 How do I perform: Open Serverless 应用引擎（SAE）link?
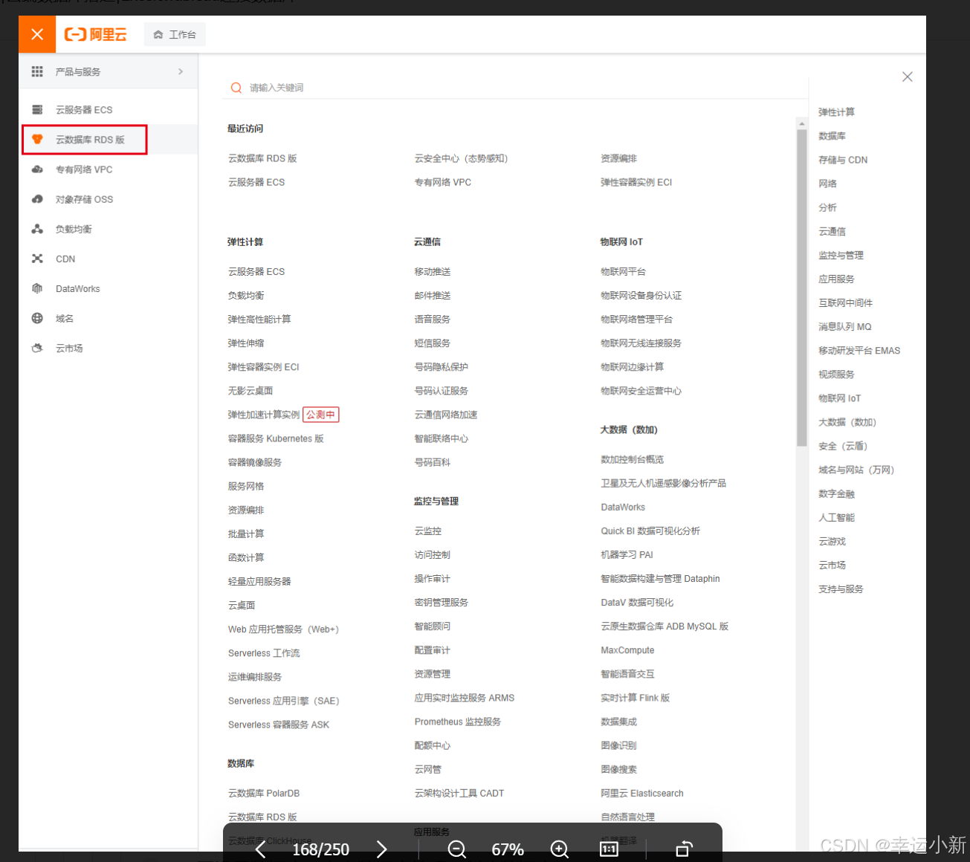[283, 701]
